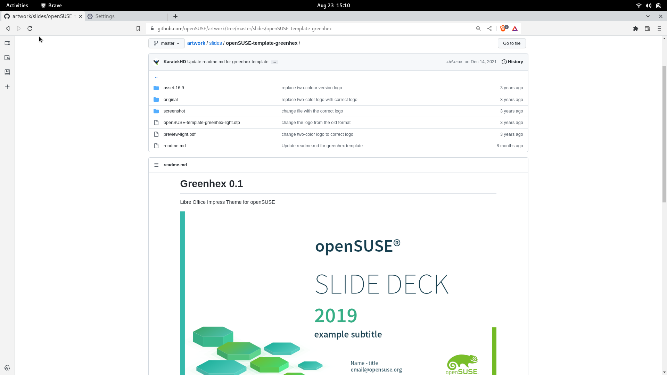
Task: Open Brave Rewards triangle icon
Action: 515,28
